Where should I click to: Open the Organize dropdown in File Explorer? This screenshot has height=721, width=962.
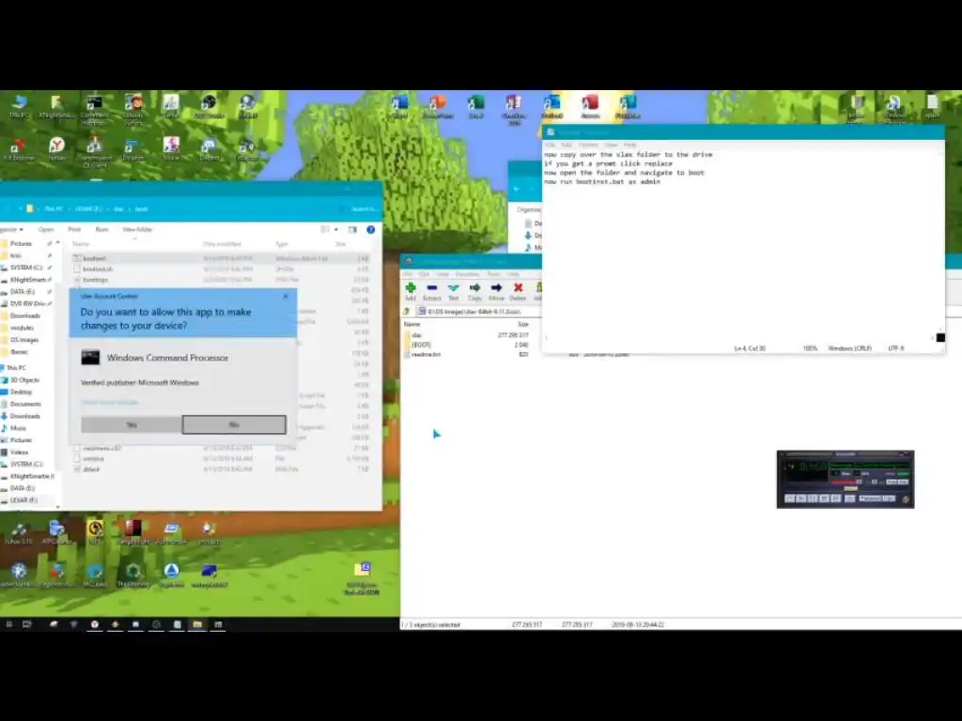coord(11,229)
